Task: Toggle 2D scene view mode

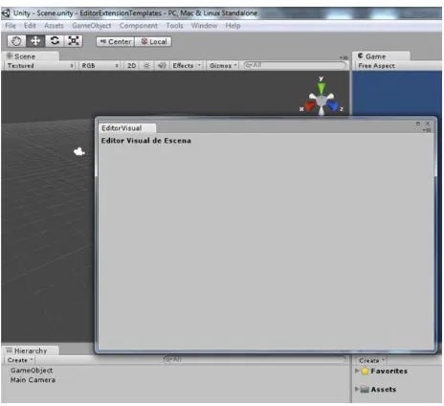Action: (131, 66)
